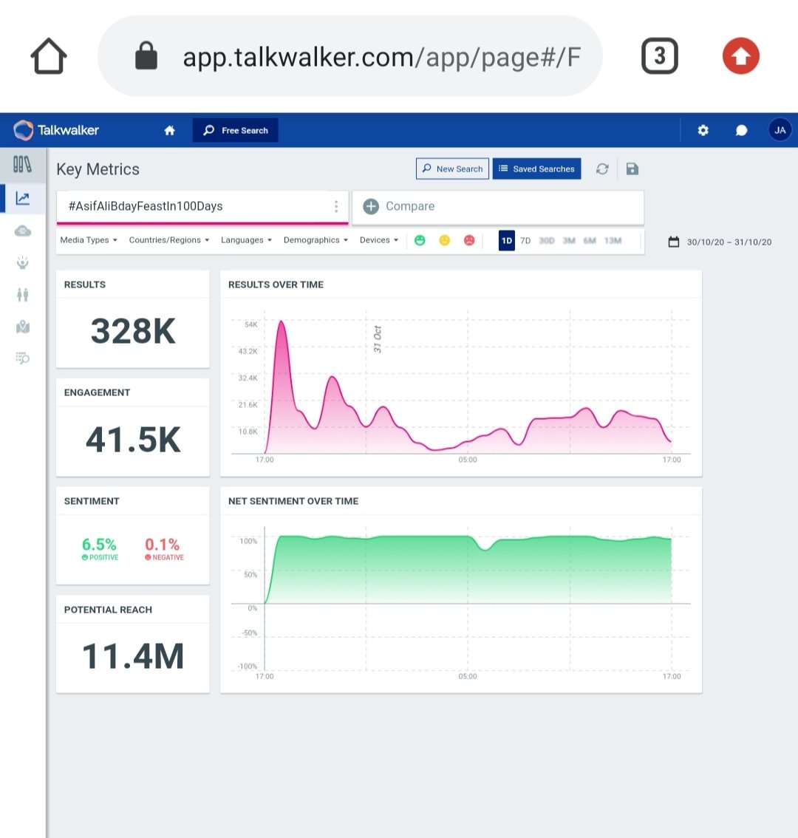Click the browser address bar URL

coord(381,57)
